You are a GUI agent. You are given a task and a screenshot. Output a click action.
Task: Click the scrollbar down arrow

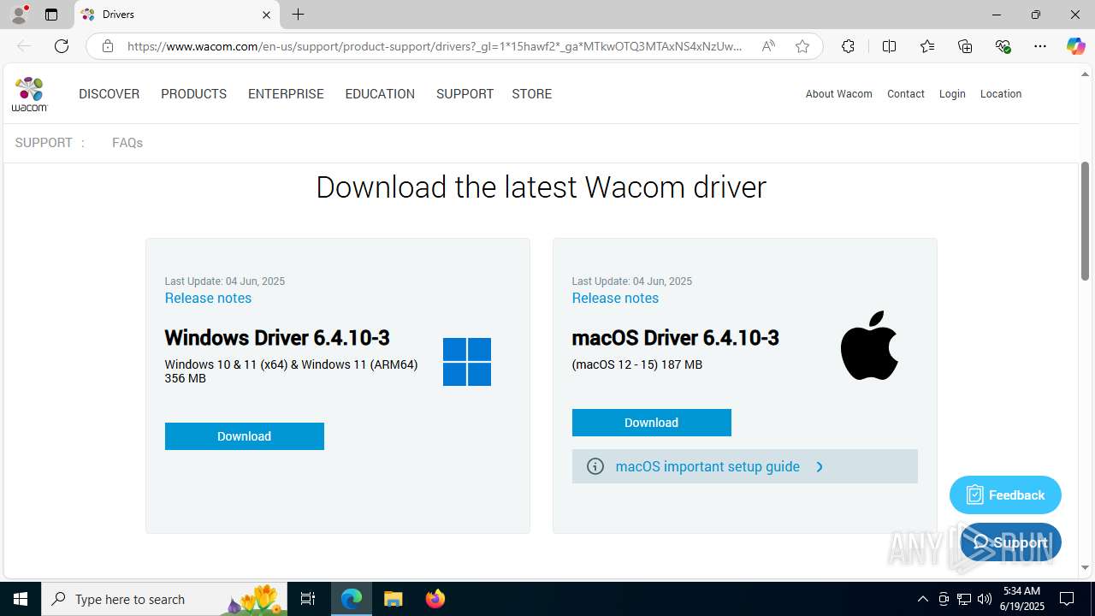coord(1085,567)
